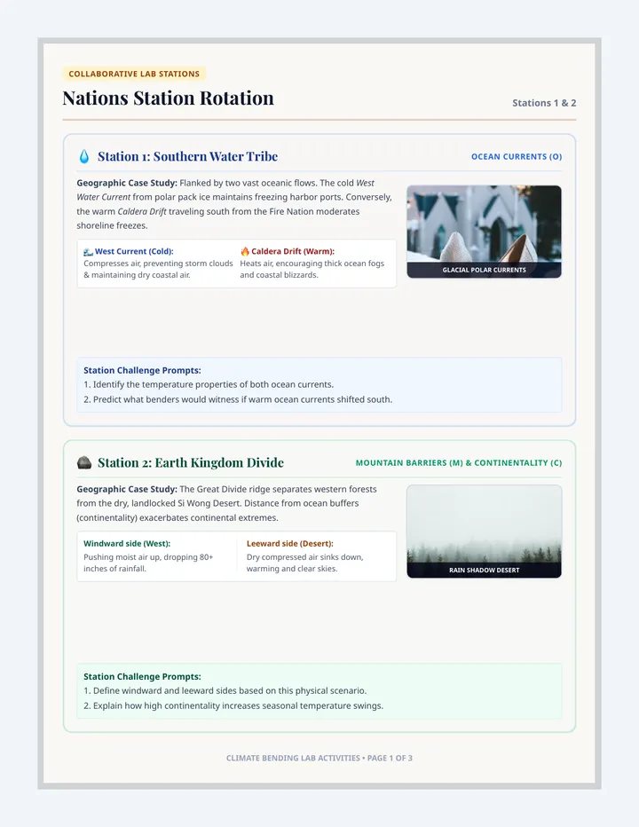Click the Windward side (West) label

pos(127,543)
